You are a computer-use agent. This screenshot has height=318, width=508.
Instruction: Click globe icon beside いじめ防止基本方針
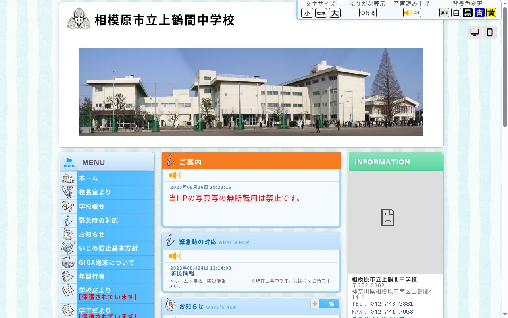[68, 248]
